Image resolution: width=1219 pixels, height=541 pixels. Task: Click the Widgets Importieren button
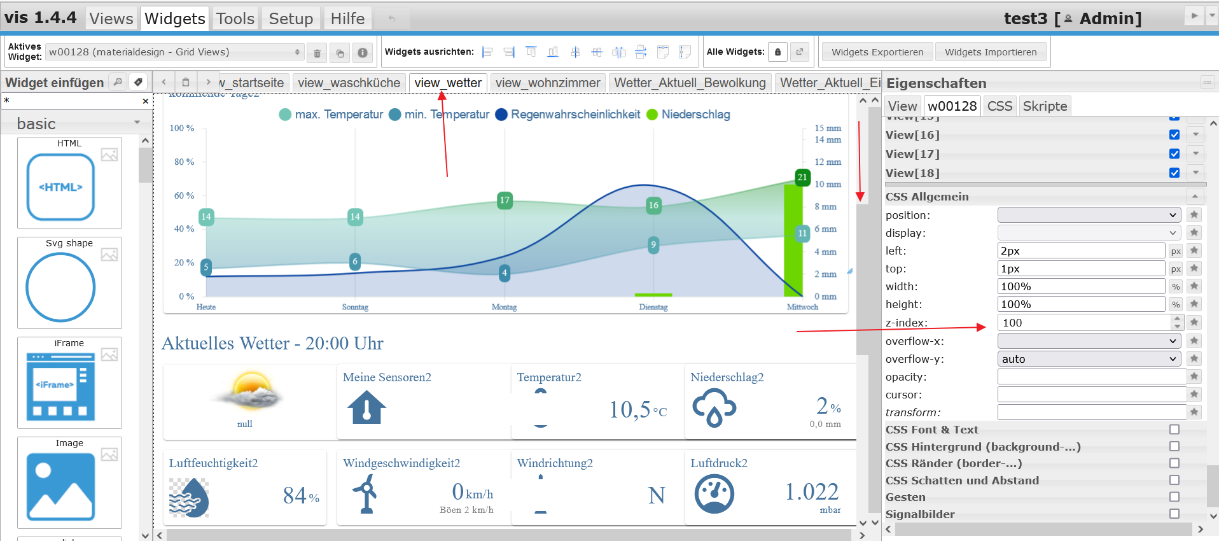coord(991,52)
